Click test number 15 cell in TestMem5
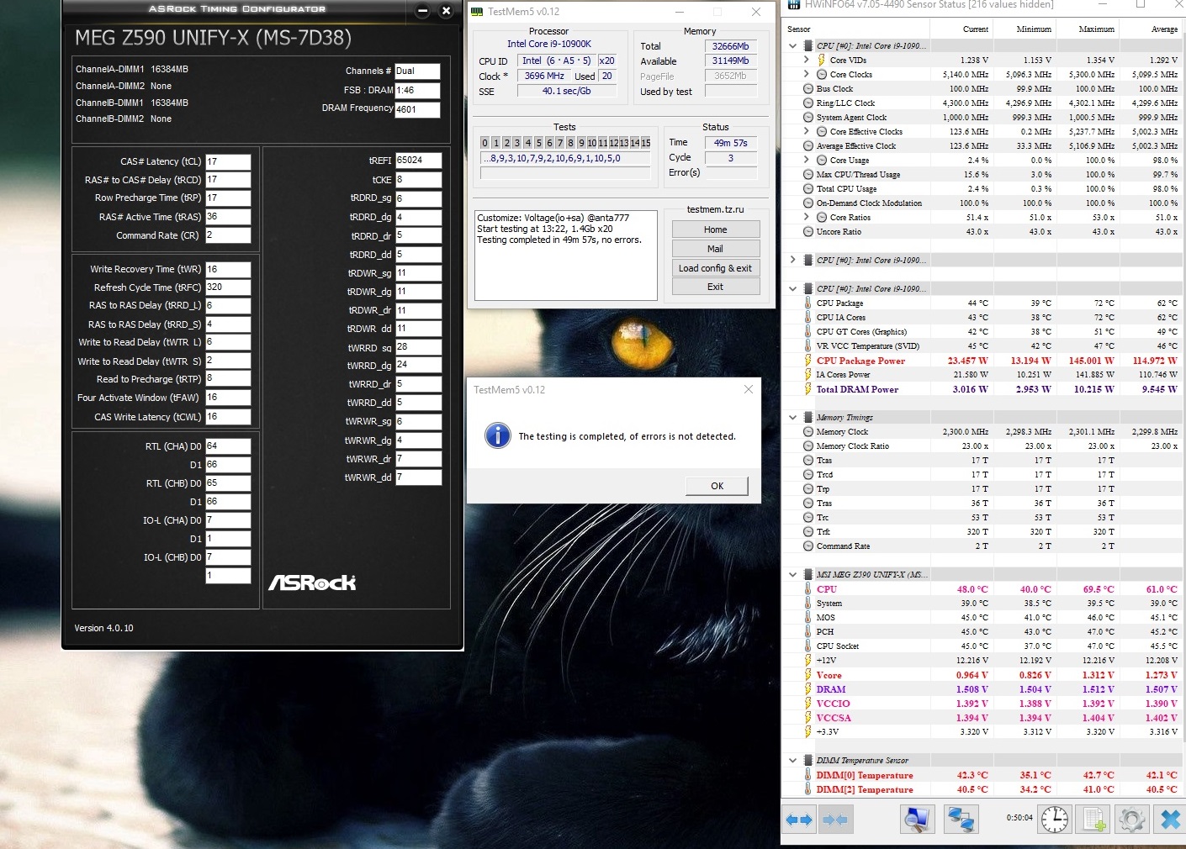Viewport: 1186px width, 849px height. pos(645,143)
